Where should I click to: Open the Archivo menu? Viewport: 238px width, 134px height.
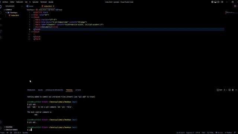(5, 2)
